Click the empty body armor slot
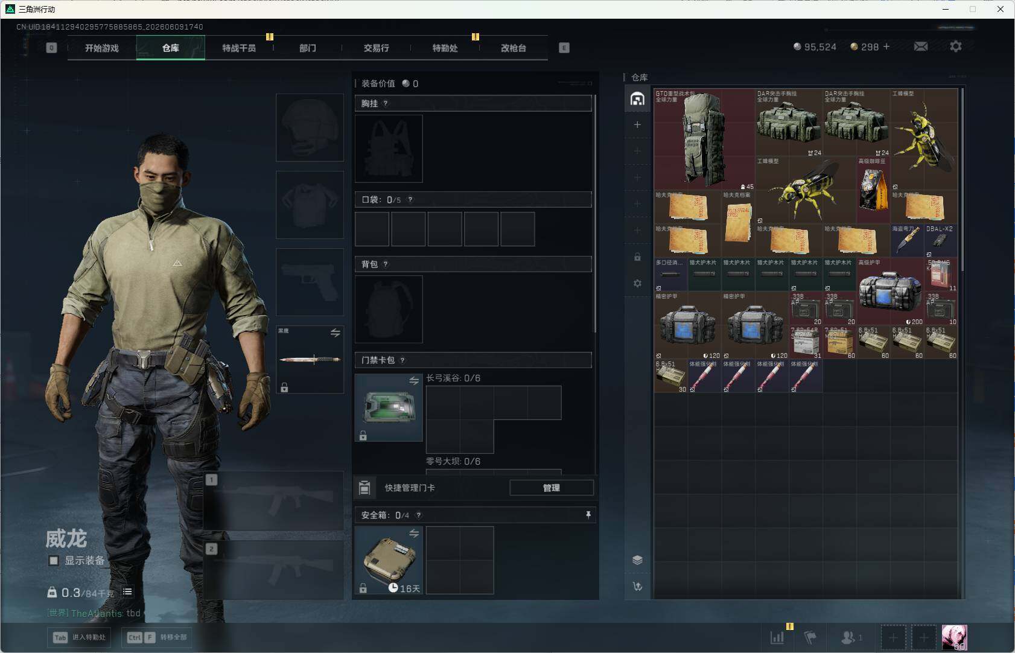 point(310,205)
